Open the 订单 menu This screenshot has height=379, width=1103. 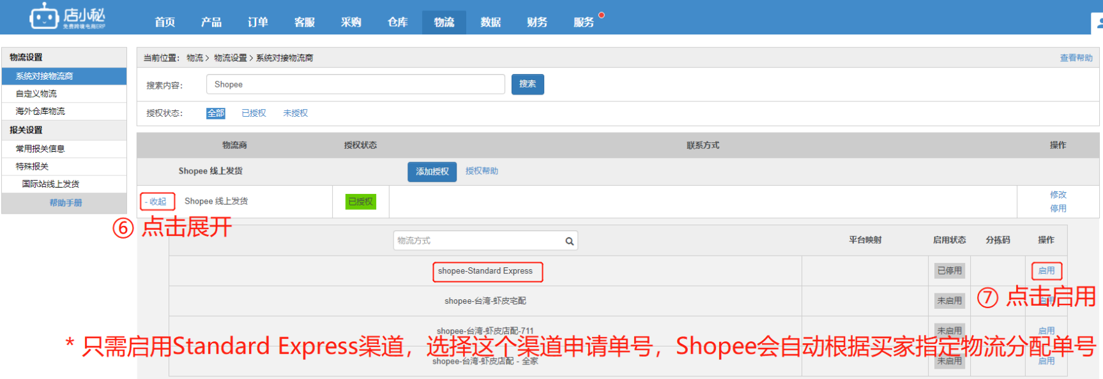pos(258,22)
